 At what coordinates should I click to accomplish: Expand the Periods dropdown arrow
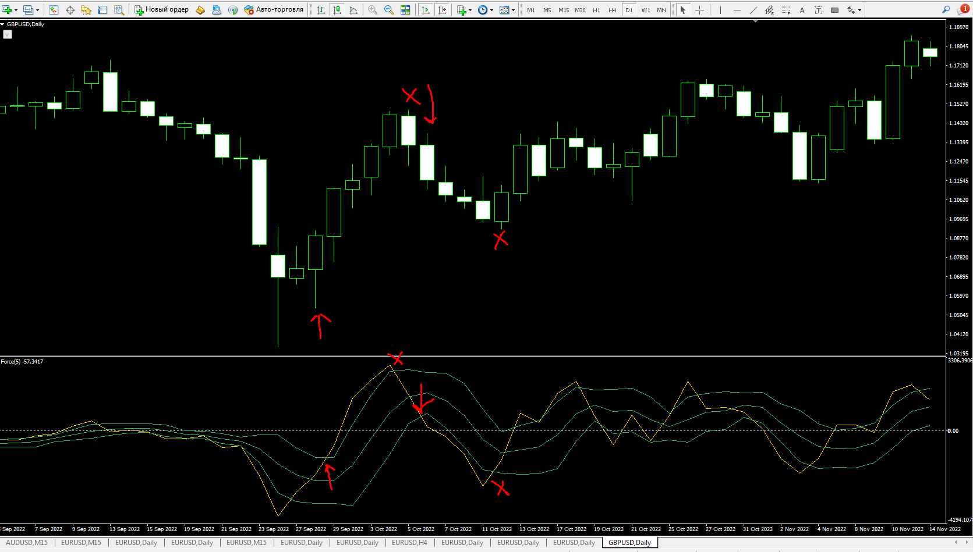491,10
